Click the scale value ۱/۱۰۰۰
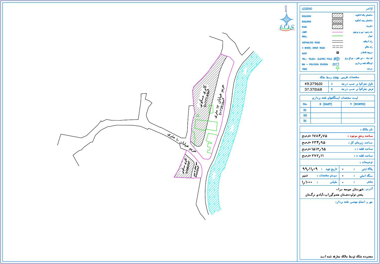Screen dimensions: 380x264 point(307,182)
